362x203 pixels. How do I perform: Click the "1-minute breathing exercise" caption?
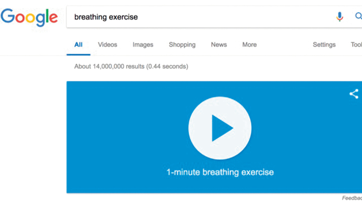219,172
